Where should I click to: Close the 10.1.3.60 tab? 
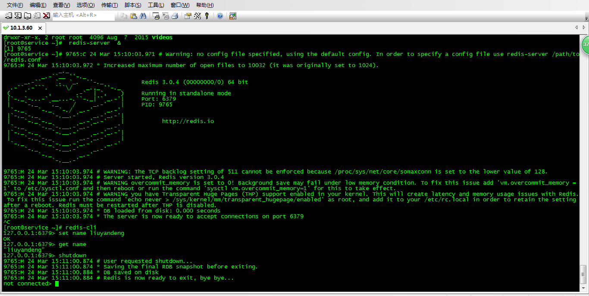[x=40, y=28]
